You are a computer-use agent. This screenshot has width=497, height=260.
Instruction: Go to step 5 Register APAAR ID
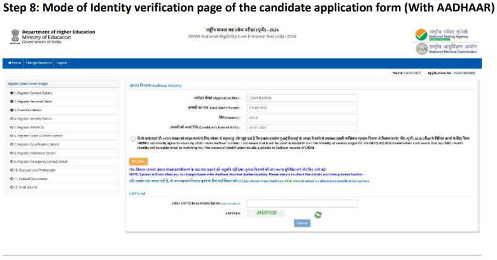pos(27,127)
